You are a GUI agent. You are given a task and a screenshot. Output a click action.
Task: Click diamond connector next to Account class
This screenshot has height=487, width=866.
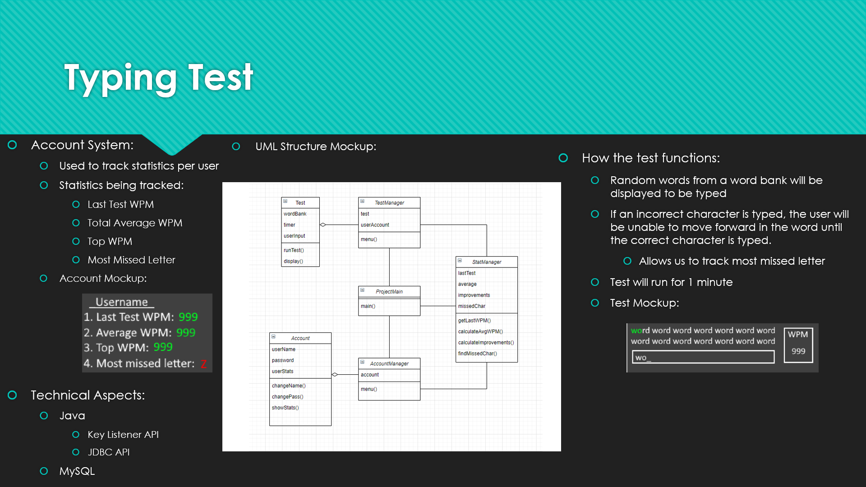[335, 375]
